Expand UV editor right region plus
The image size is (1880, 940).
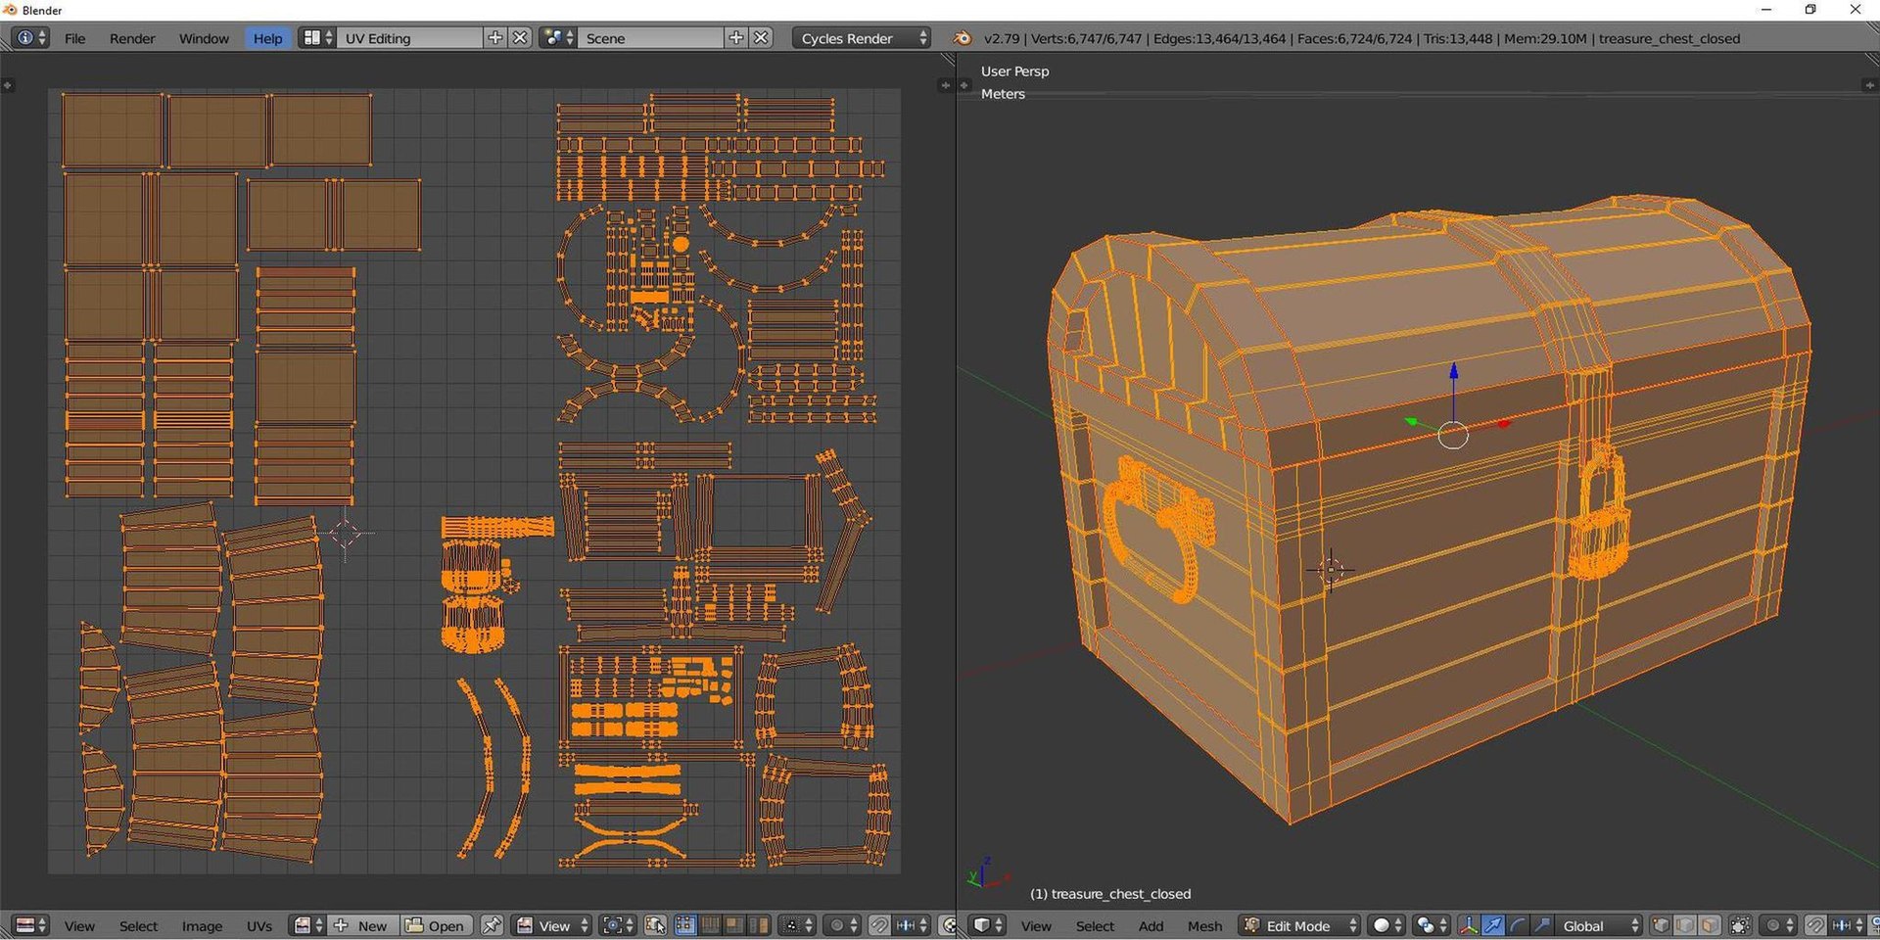click(x=945, y=85)
